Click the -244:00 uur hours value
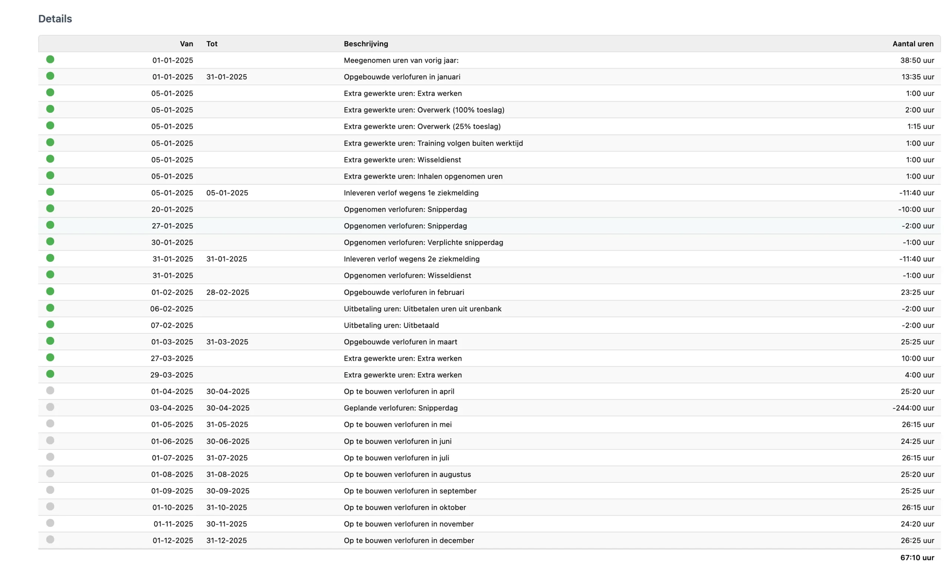Image resolution: width=950 pixels, height=578 pixels. click(913, 408)
